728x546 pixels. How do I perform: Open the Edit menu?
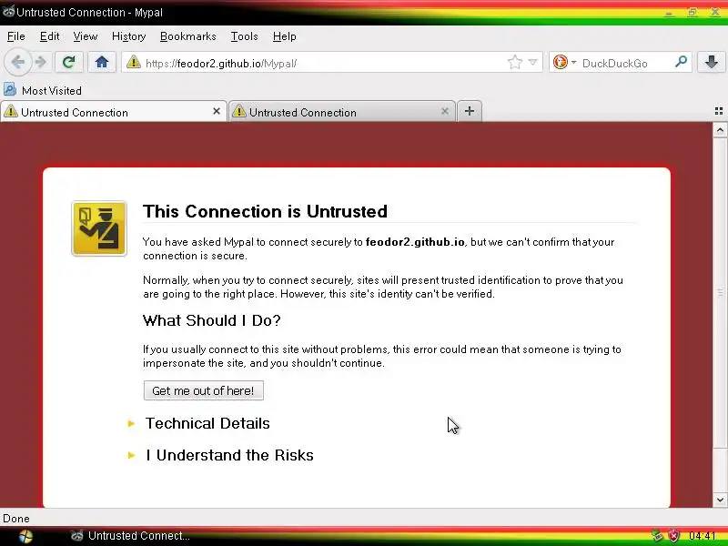(49, 36)
